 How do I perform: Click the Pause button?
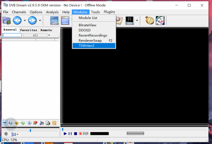(70, 134)
